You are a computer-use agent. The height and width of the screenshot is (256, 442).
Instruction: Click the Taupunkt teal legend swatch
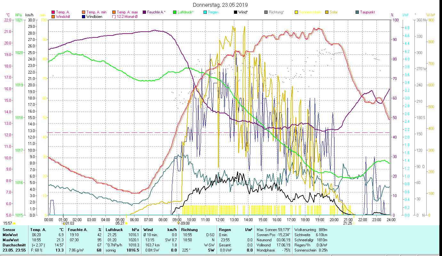click(357, 12)
